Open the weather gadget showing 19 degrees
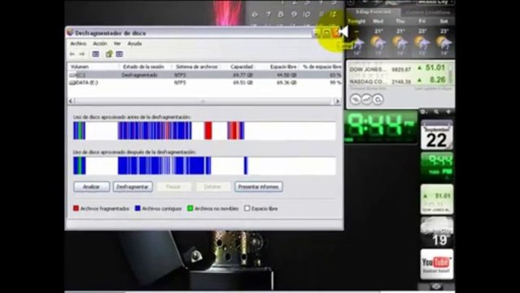The image size is (520, 293). 437,232
